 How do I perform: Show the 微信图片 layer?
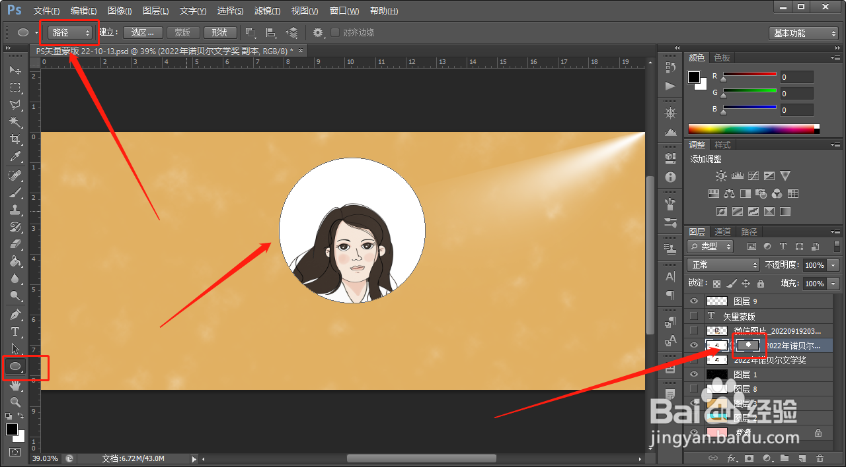pyautogui.click(x=694, y=330)
